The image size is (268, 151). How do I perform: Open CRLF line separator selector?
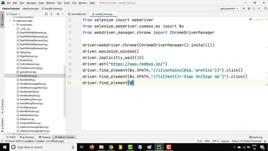pyautogui.click(x=207, y=141)
